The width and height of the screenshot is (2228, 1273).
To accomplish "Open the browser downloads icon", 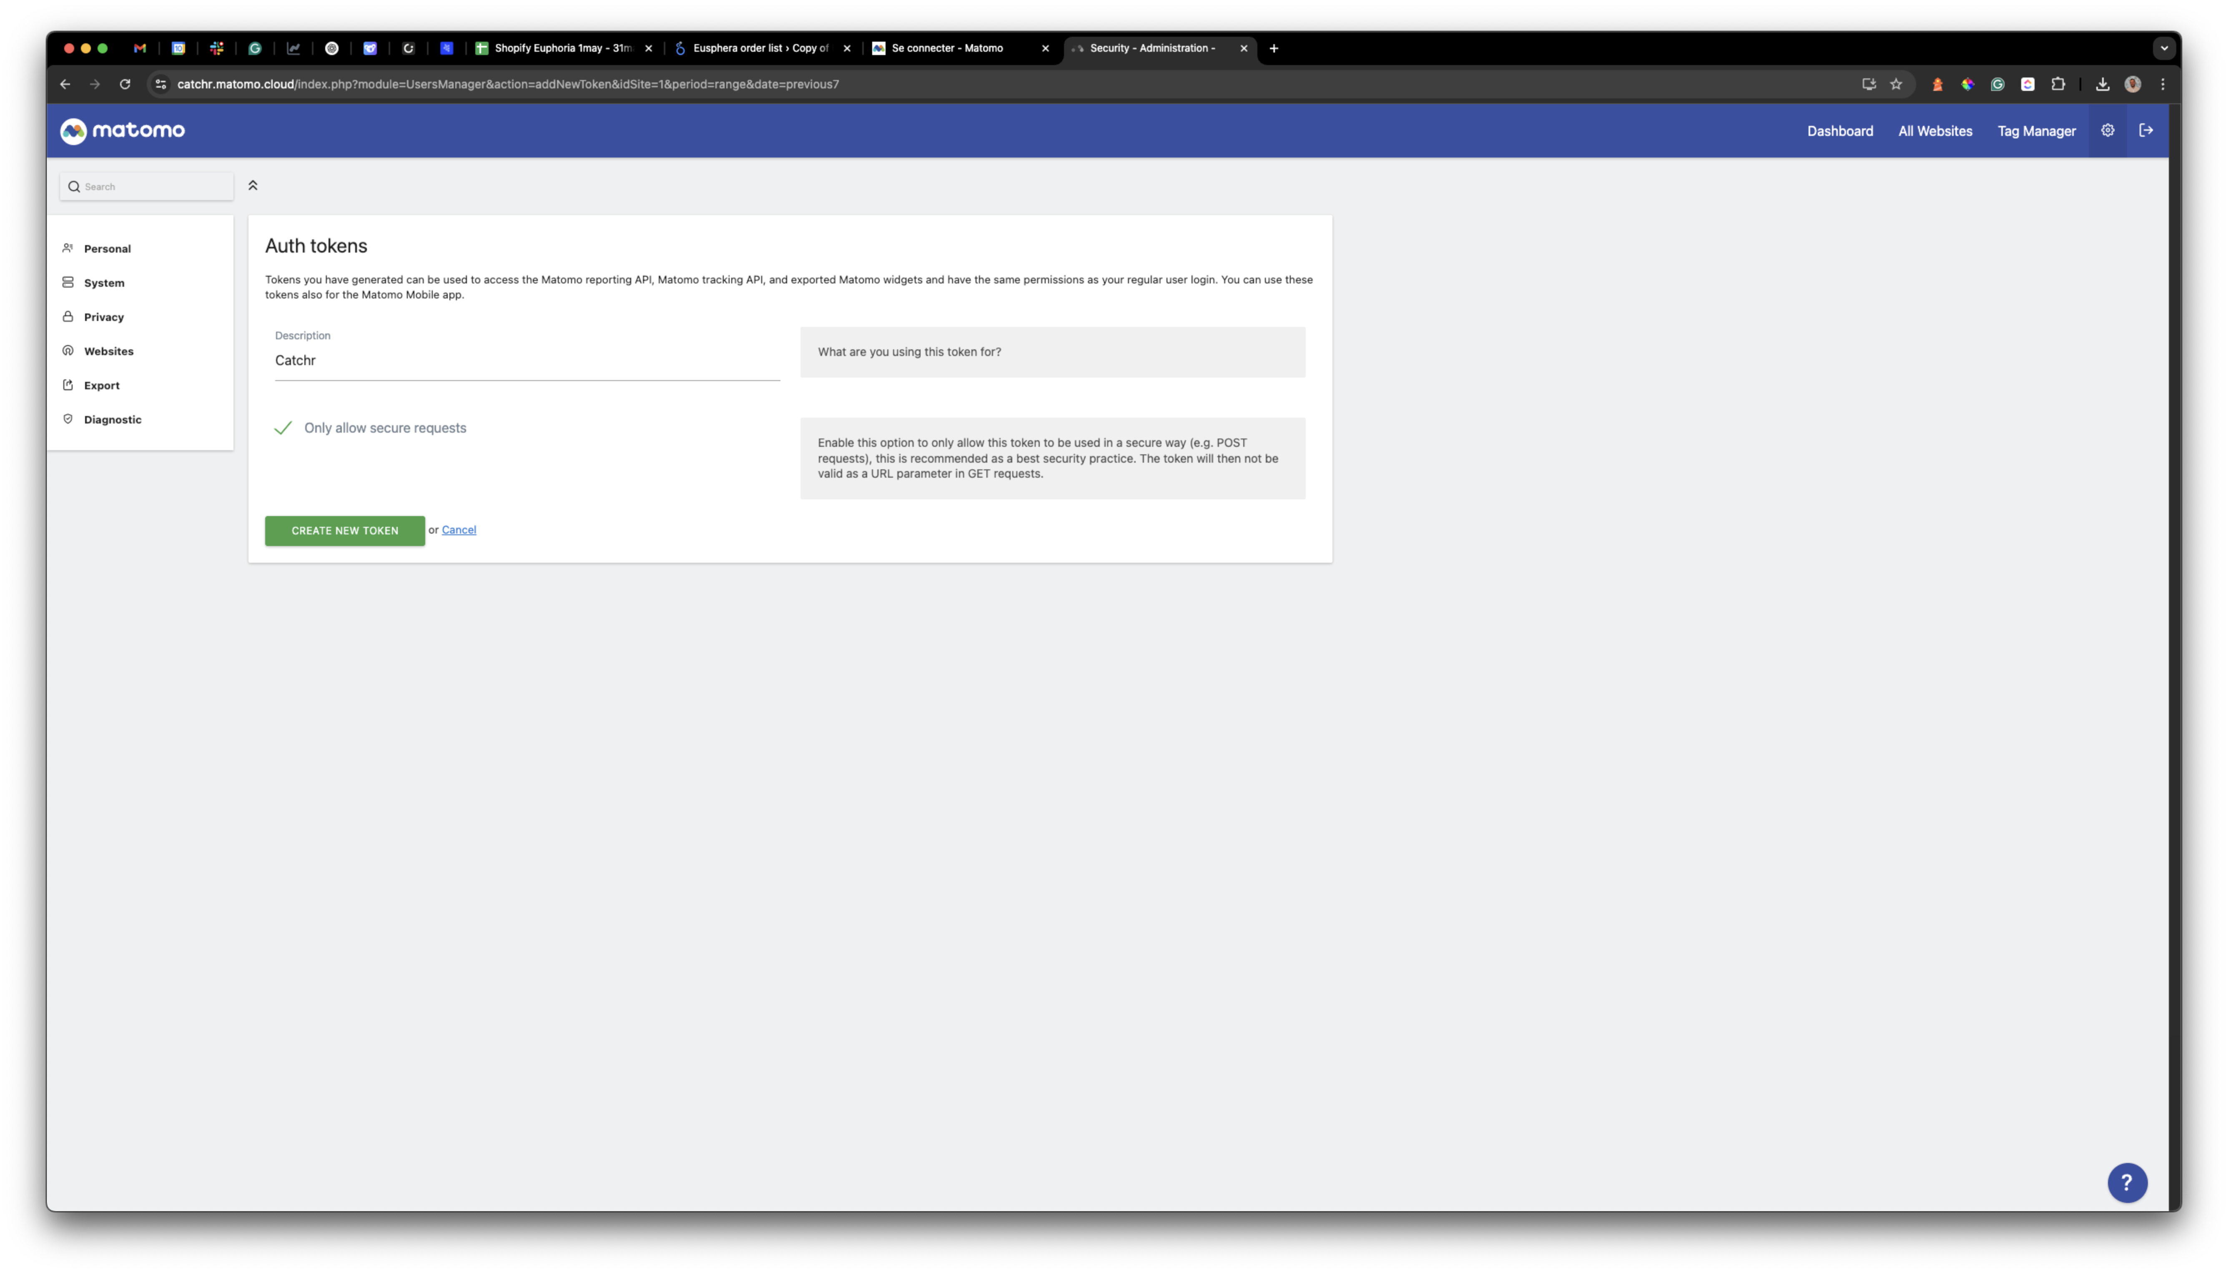I will 2103,84.
